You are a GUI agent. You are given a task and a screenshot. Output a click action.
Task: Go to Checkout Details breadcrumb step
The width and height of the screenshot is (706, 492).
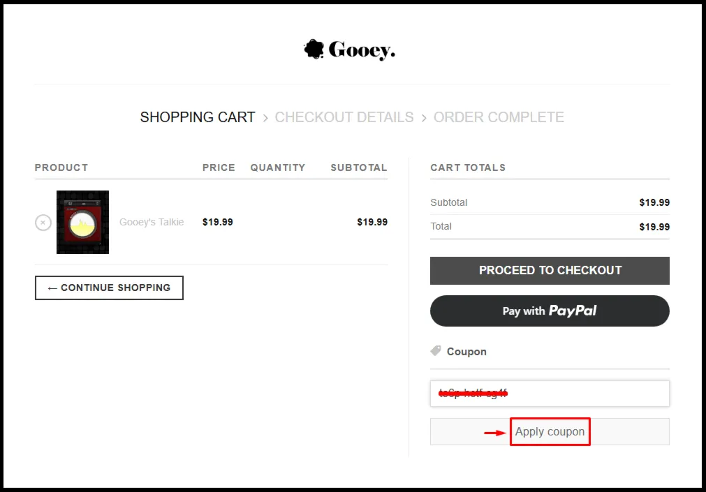pos(344,117)
